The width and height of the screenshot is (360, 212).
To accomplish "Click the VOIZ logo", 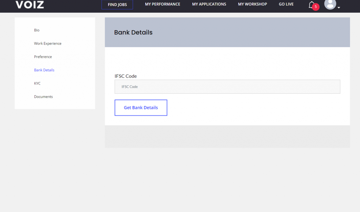I will point(30,5).
